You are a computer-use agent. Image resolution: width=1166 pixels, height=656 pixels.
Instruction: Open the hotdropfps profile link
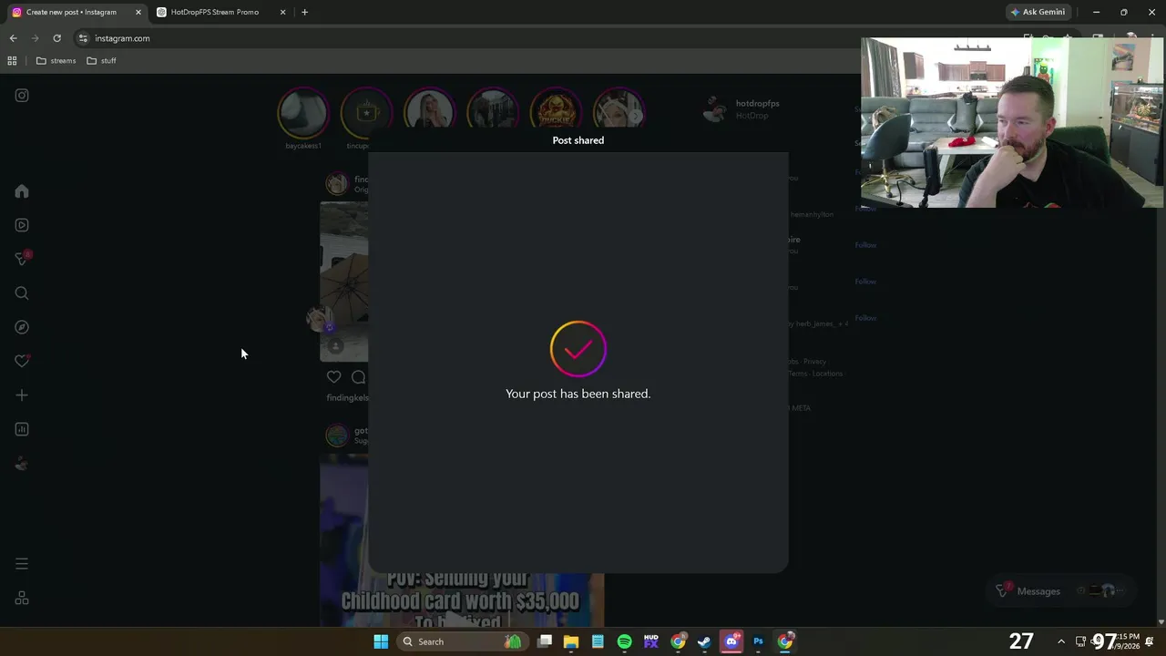[x=757, y=103]
